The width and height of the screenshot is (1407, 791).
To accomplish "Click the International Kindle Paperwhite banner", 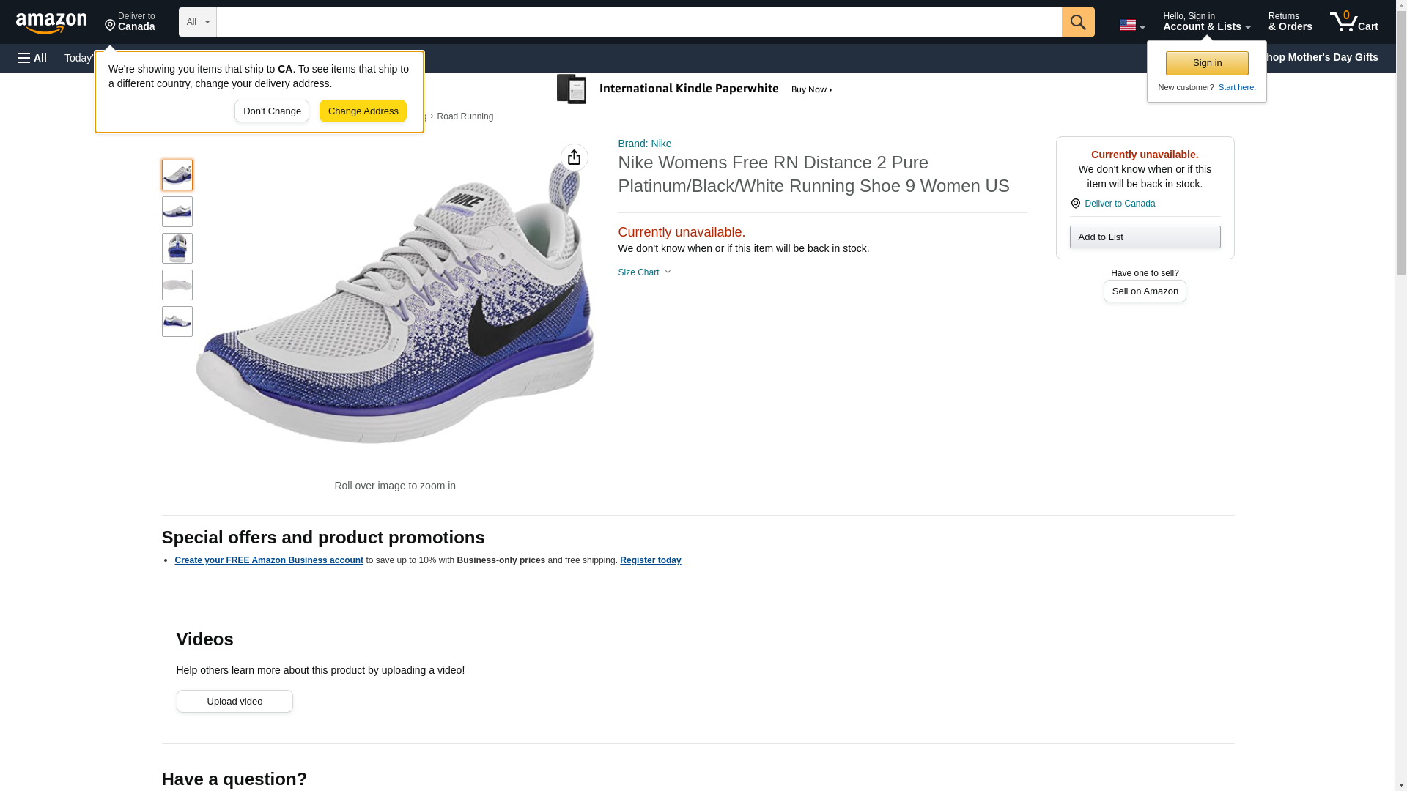I will (695, 89).
